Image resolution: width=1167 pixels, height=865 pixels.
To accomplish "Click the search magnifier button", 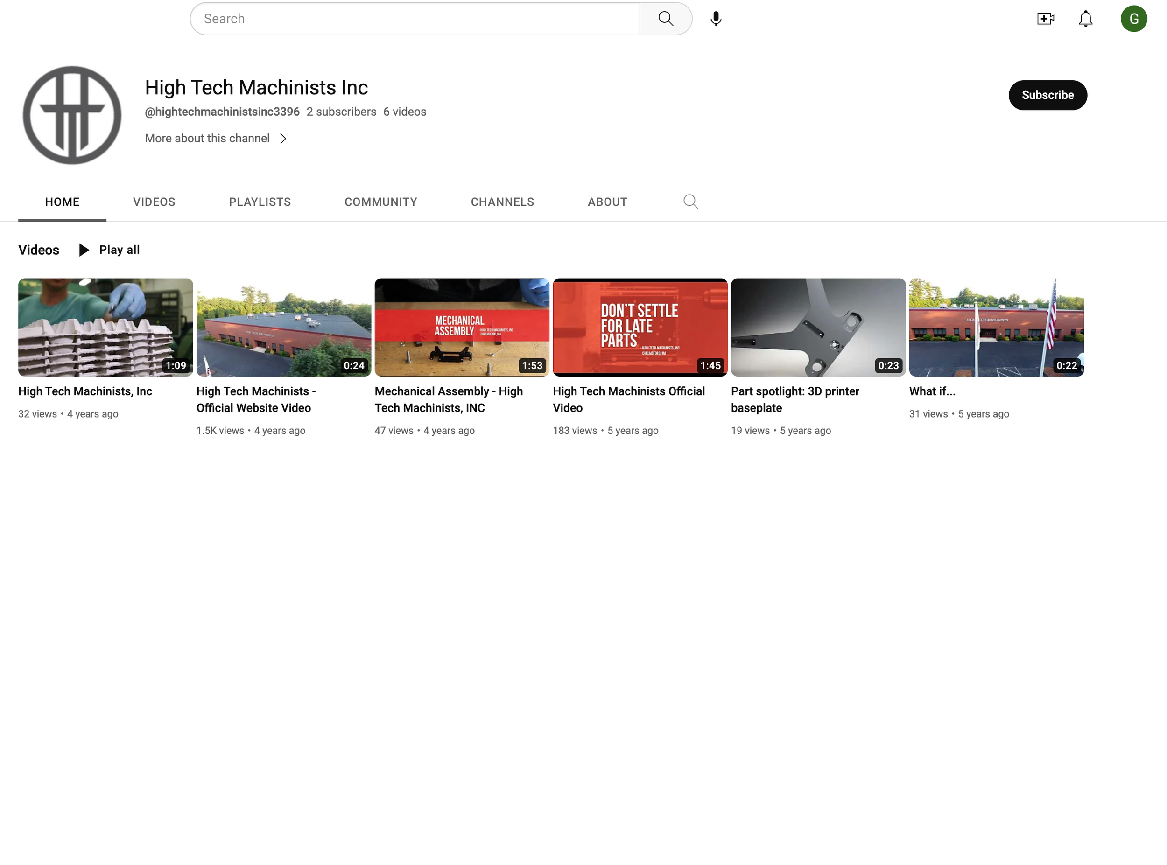I will pos(665,19).
